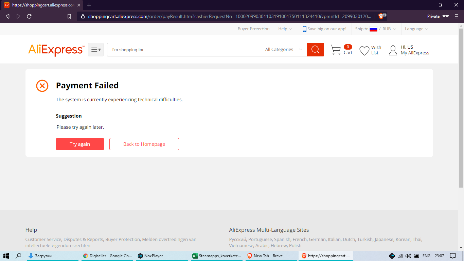Image resolution: width=464 pixels, height=261 pixels.
Task: Click the Try again button
Action: point(80,144)
